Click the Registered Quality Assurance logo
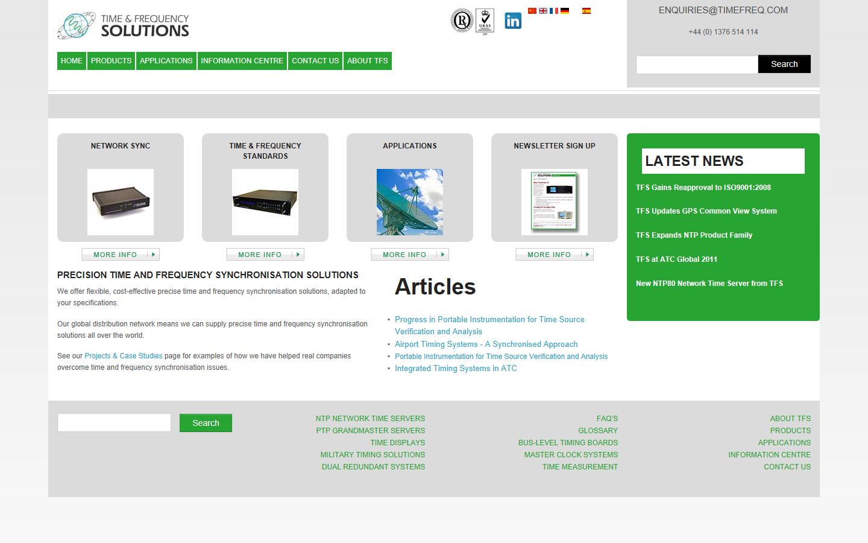Viewport: 868px width, 543px height. (x=461, y=19)
